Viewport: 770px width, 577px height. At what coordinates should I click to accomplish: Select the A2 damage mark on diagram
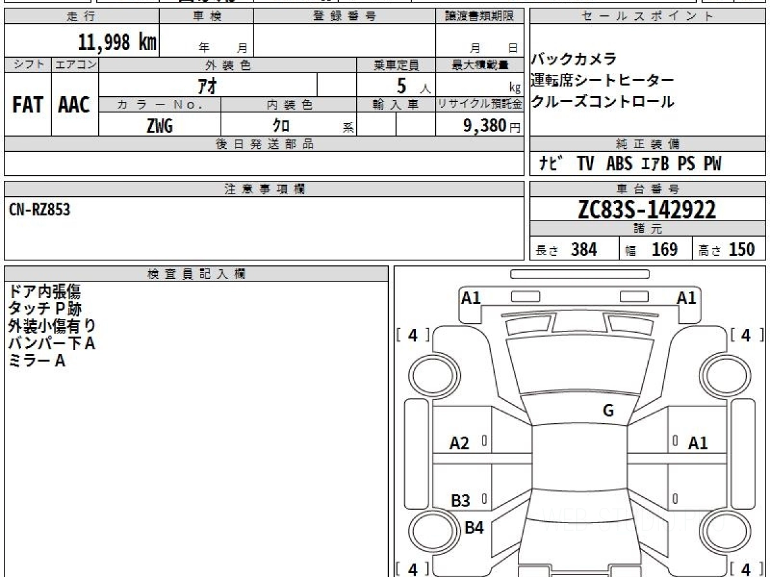459,443
